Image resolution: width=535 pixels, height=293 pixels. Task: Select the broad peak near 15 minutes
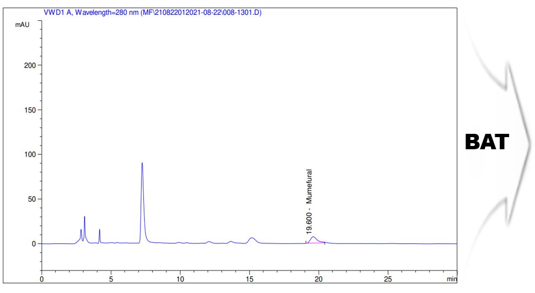[x=252, y=238]
